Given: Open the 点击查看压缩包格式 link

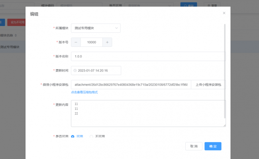Looking at the screenshot, I should click(84, 92).
